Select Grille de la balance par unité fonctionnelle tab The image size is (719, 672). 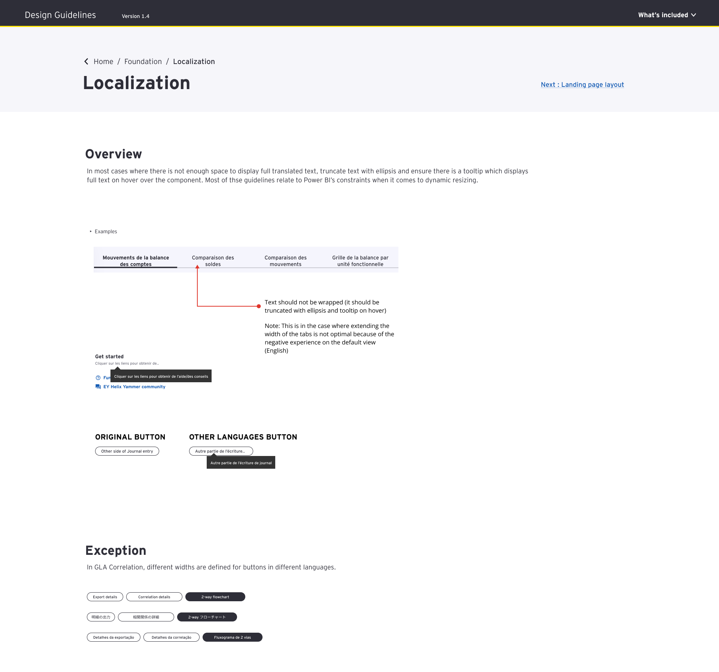pos(360,261)
